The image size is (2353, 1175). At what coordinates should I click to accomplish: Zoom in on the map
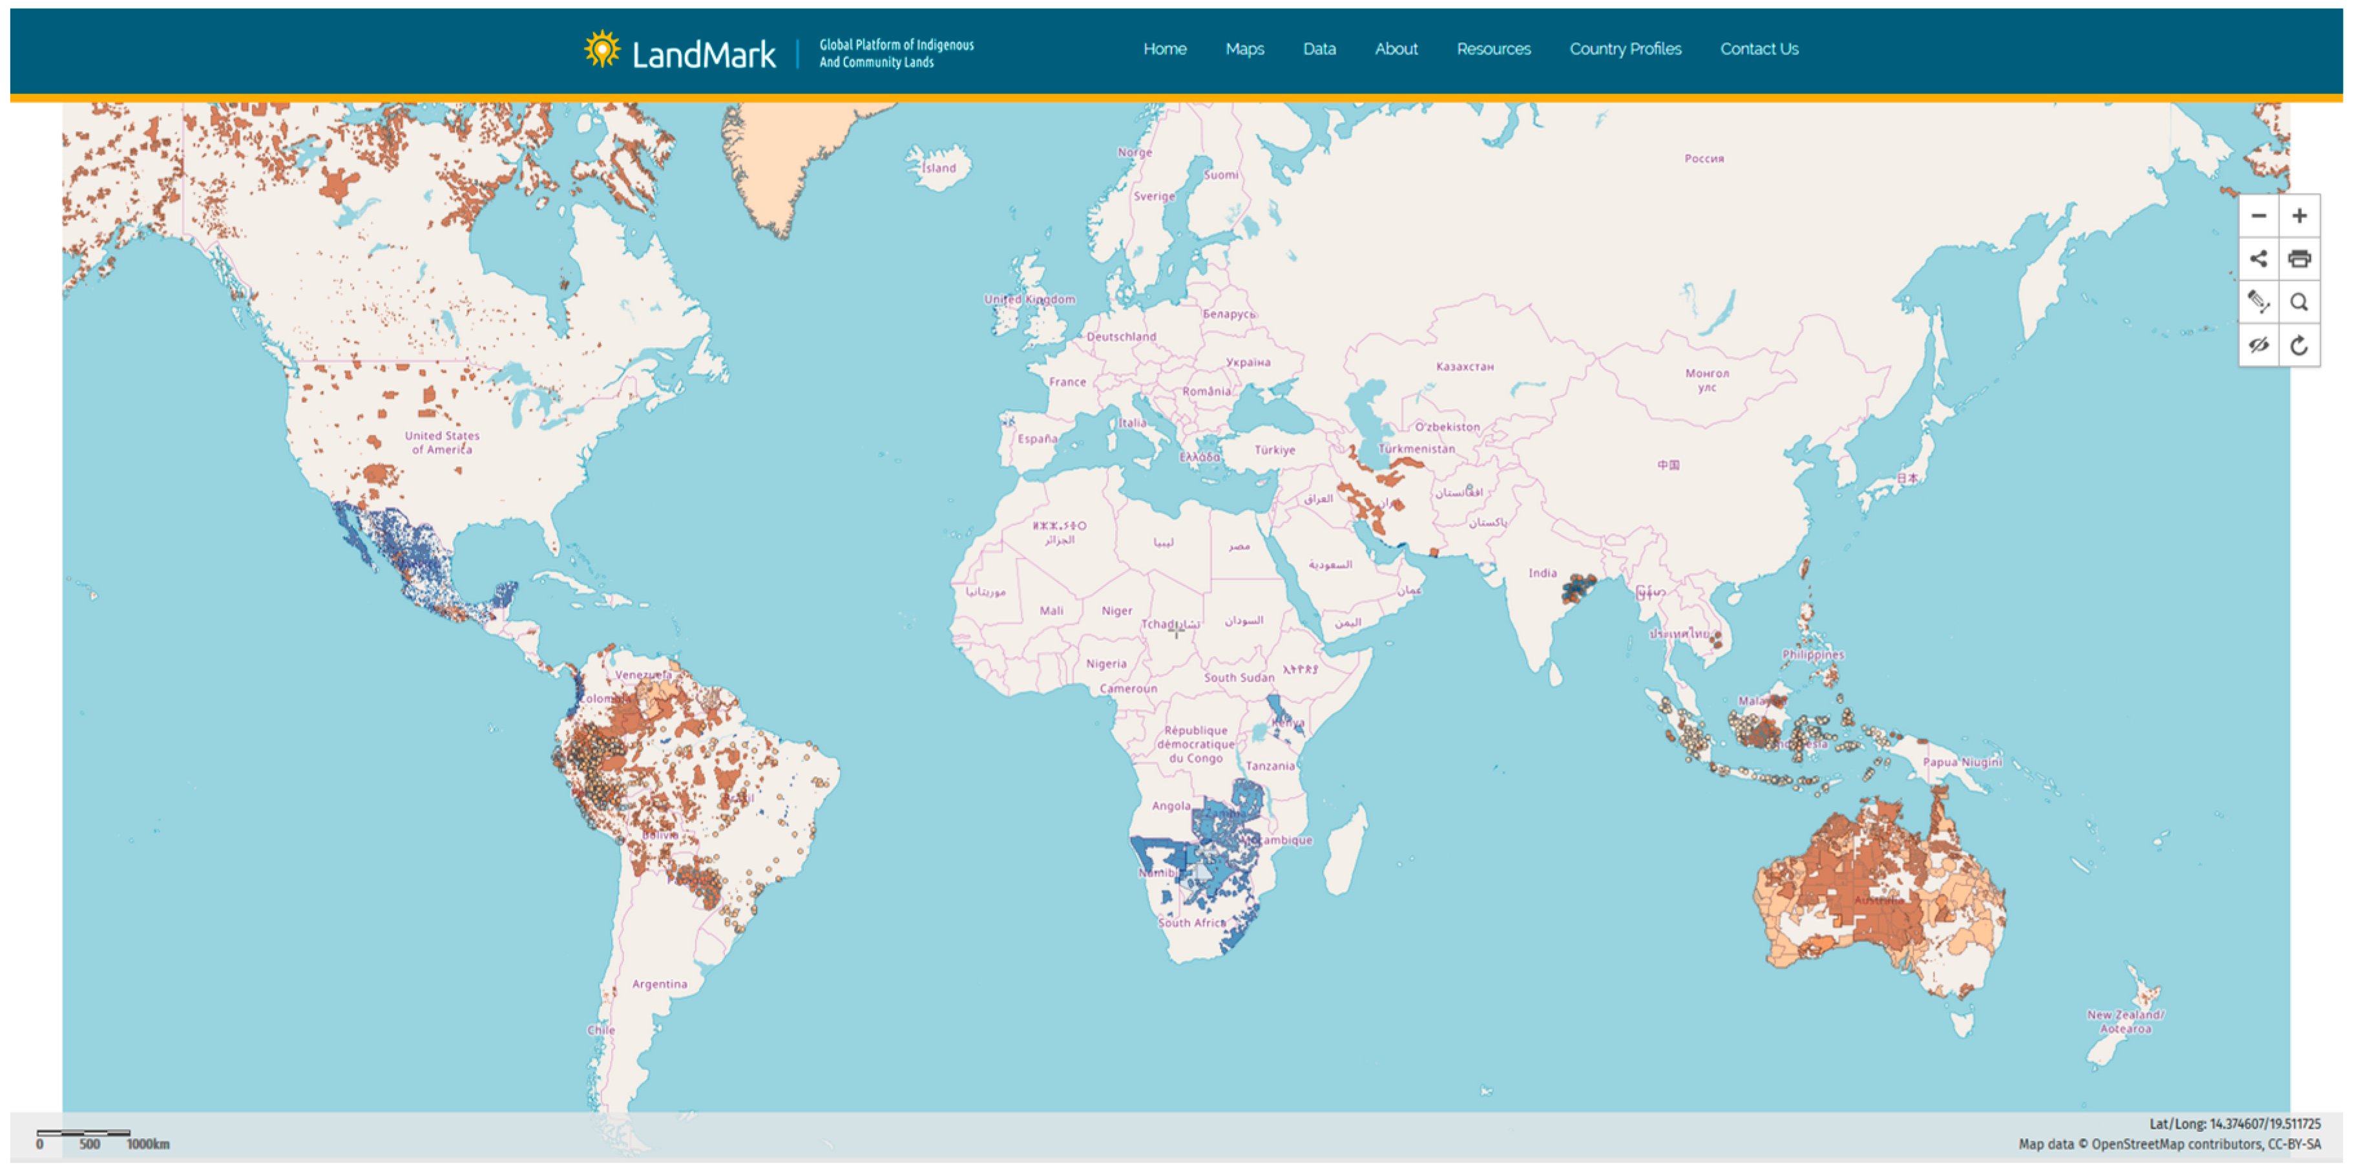2300,216
